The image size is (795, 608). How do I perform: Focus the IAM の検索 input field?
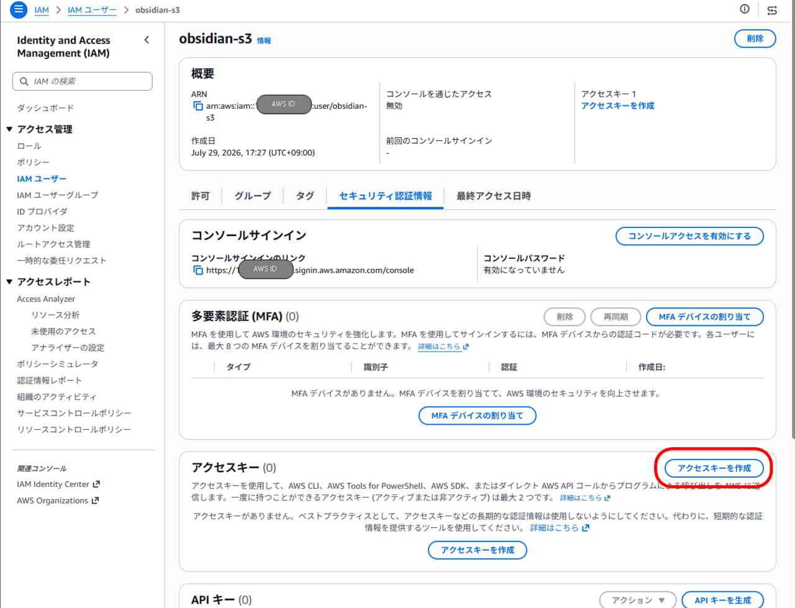(83, 81)
